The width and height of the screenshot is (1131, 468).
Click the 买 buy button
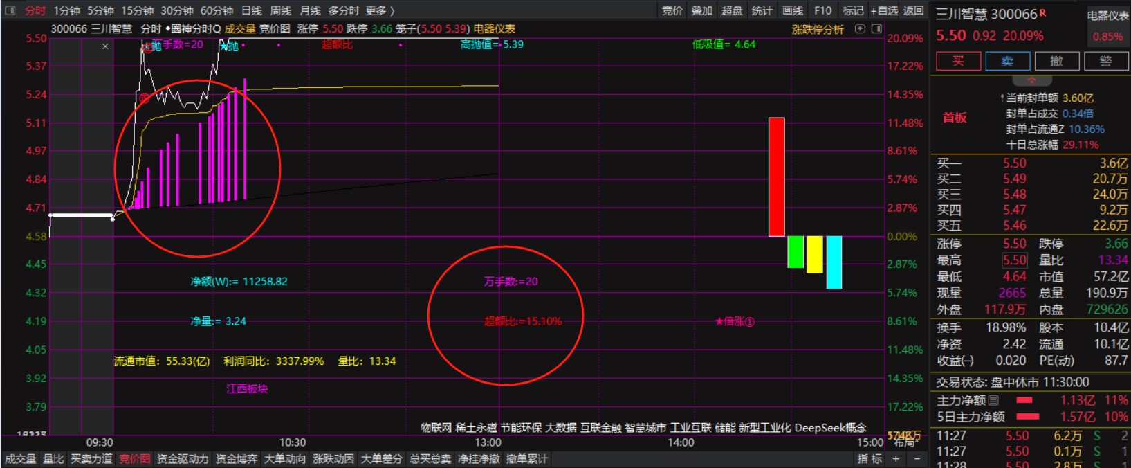pyautogui.click(x=958, y=61)
